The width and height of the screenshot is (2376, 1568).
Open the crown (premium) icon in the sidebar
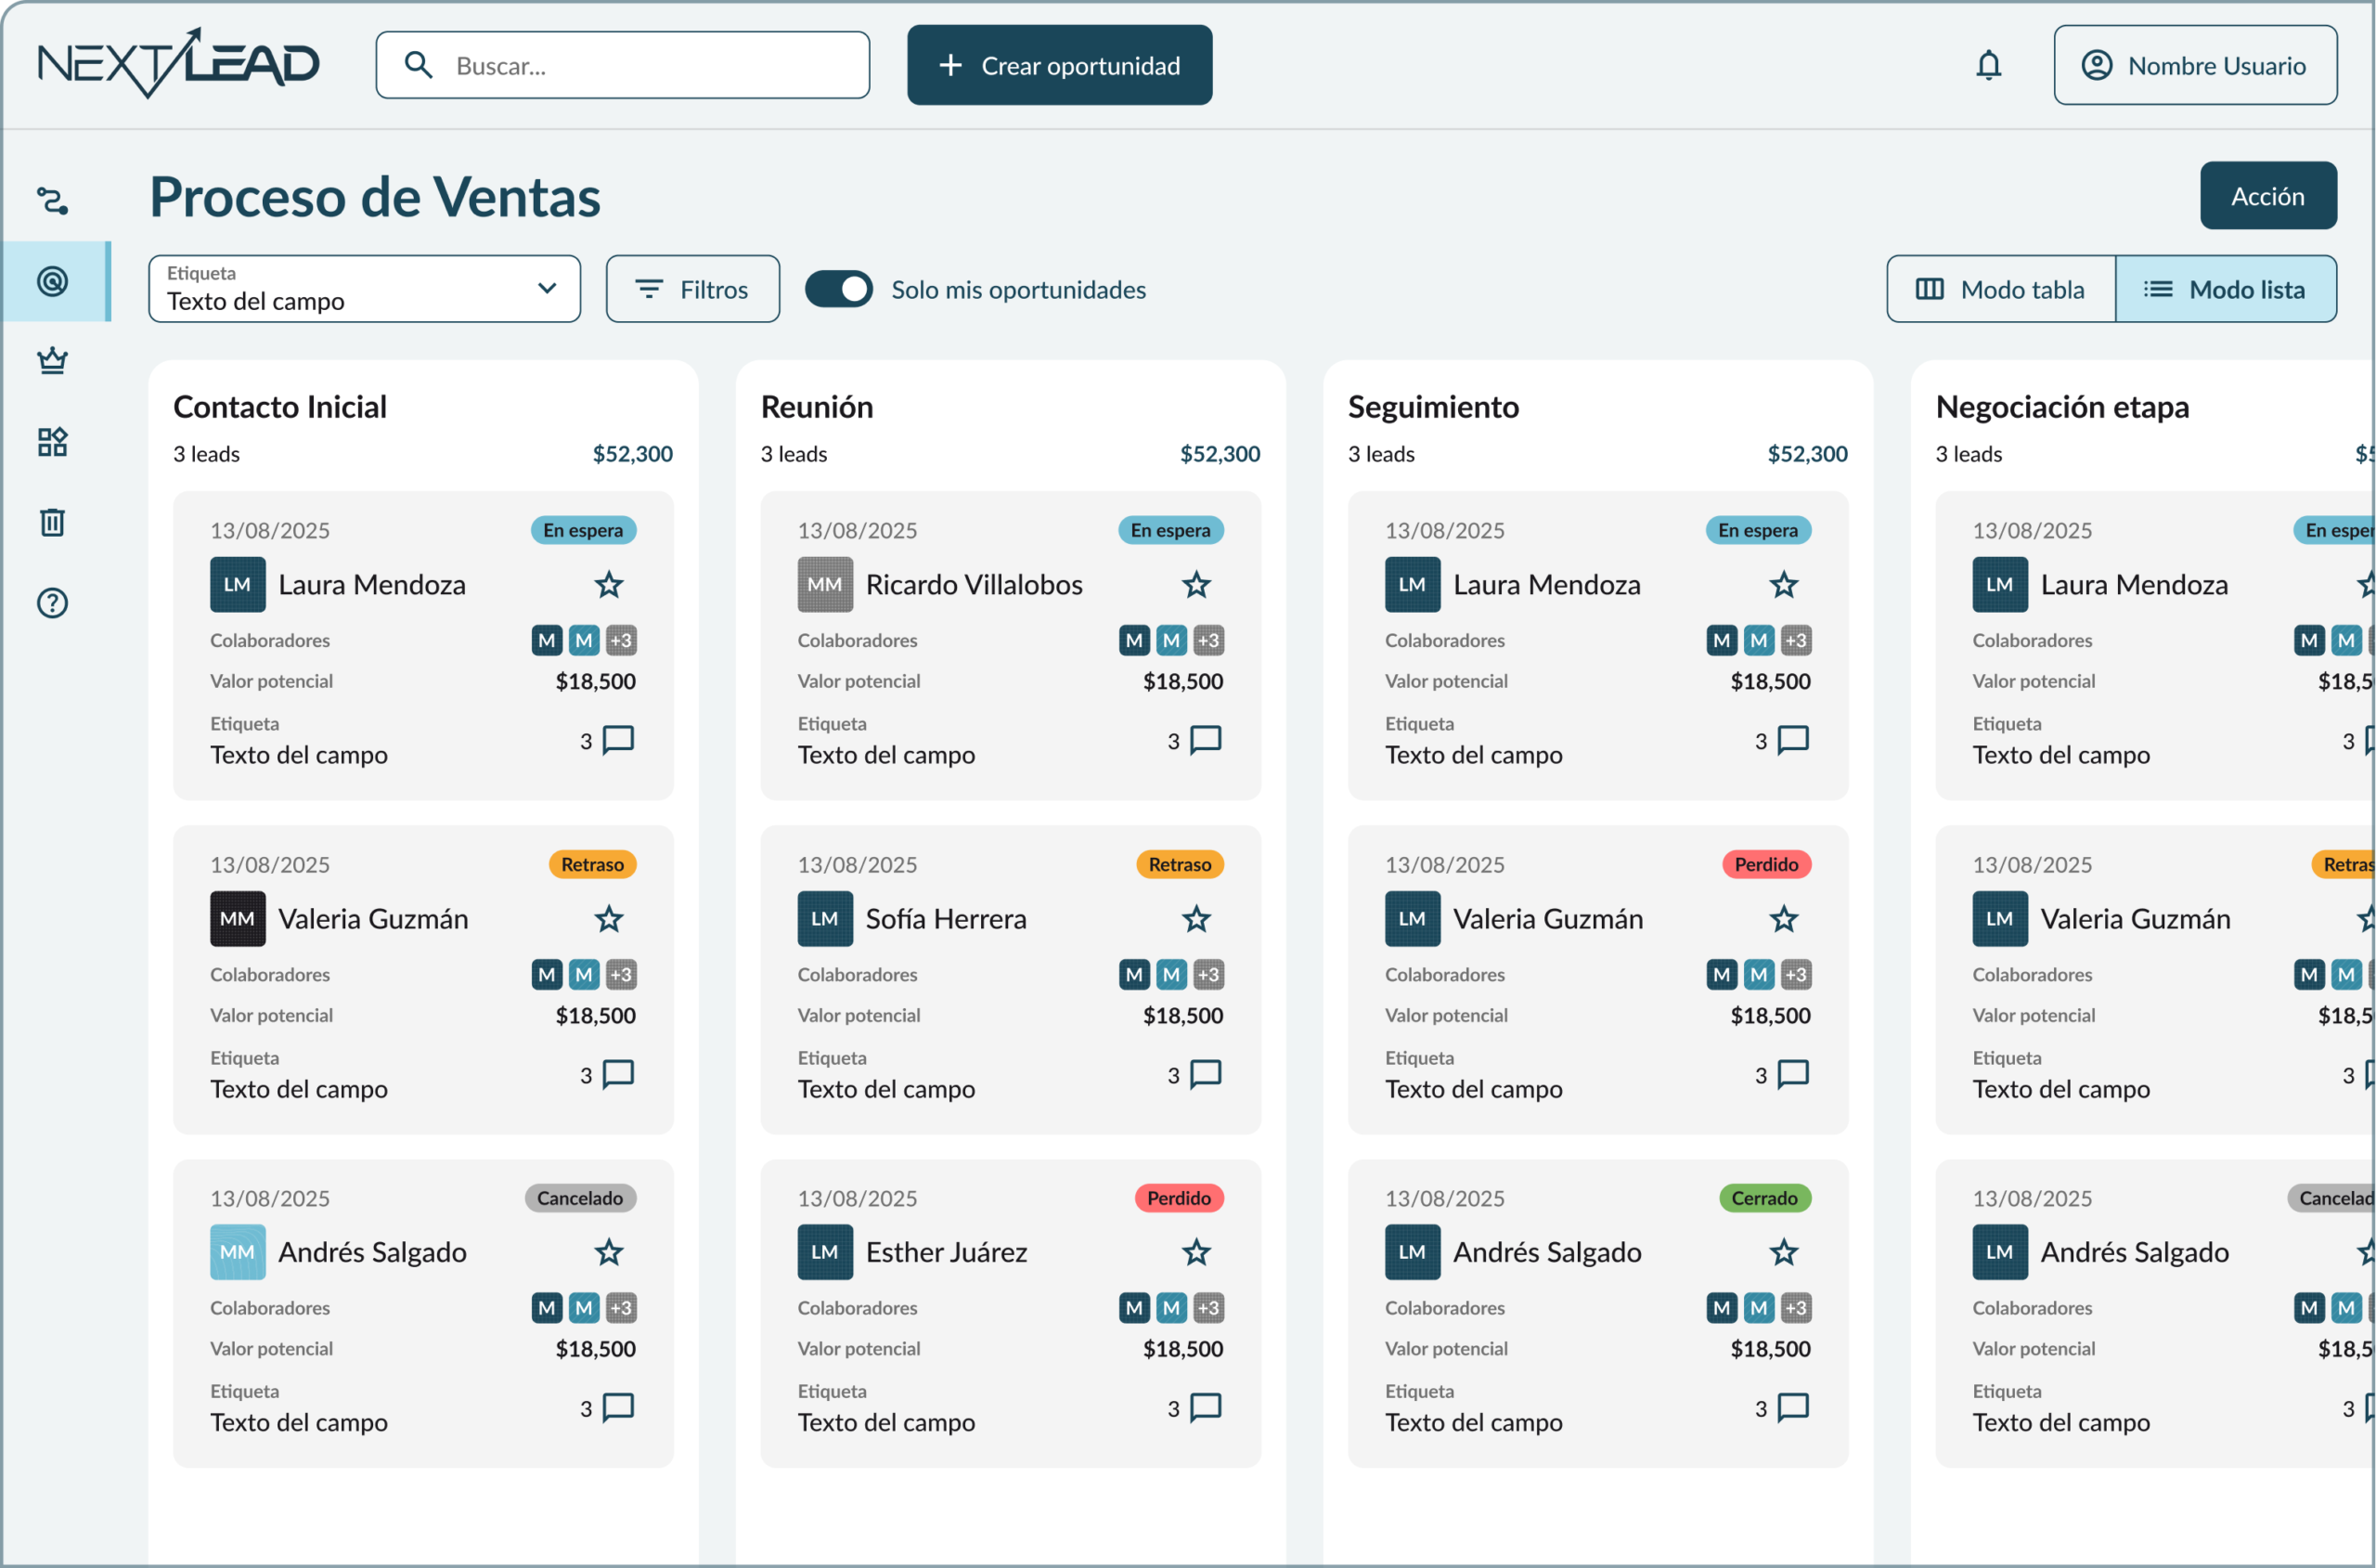tap(51, 361)
